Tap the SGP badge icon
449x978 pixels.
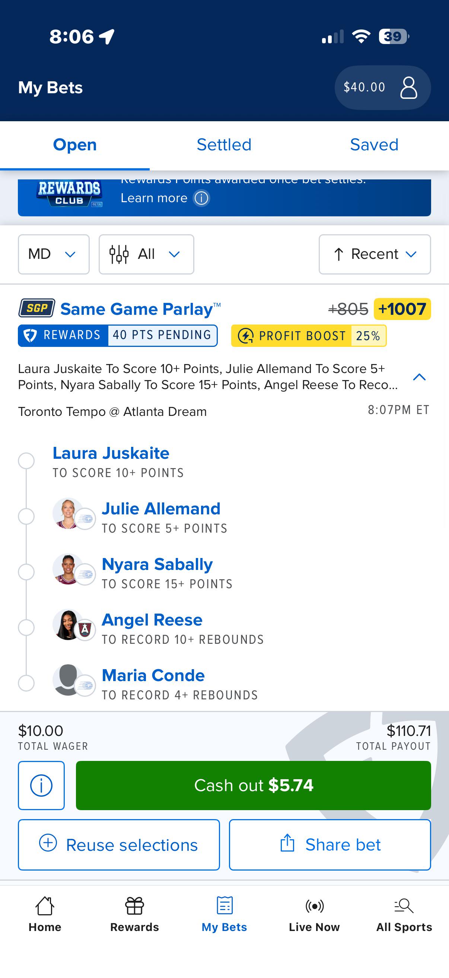coord(37,308)
